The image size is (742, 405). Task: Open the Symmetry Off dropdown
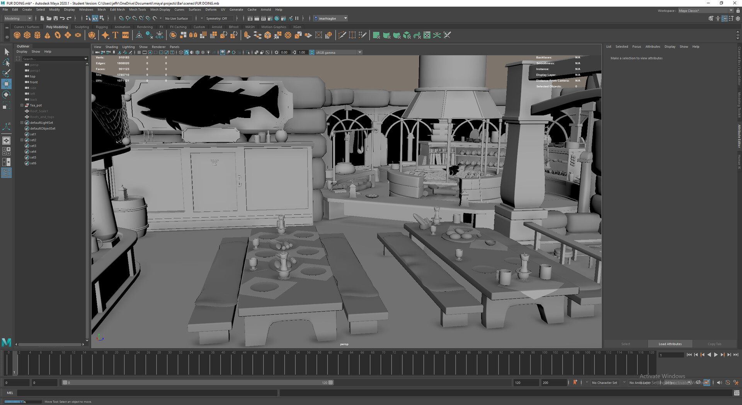[x=220, y=18]
